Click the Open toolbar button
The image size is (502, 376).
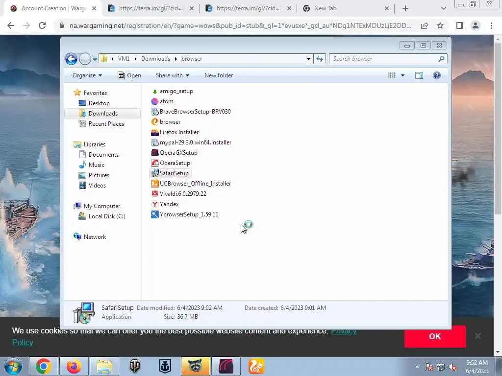[129, 75]
